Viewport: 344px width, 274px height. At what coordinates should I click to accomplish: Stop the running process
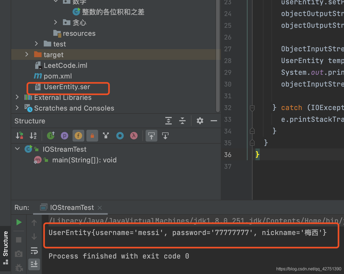(x=19, y=240)
